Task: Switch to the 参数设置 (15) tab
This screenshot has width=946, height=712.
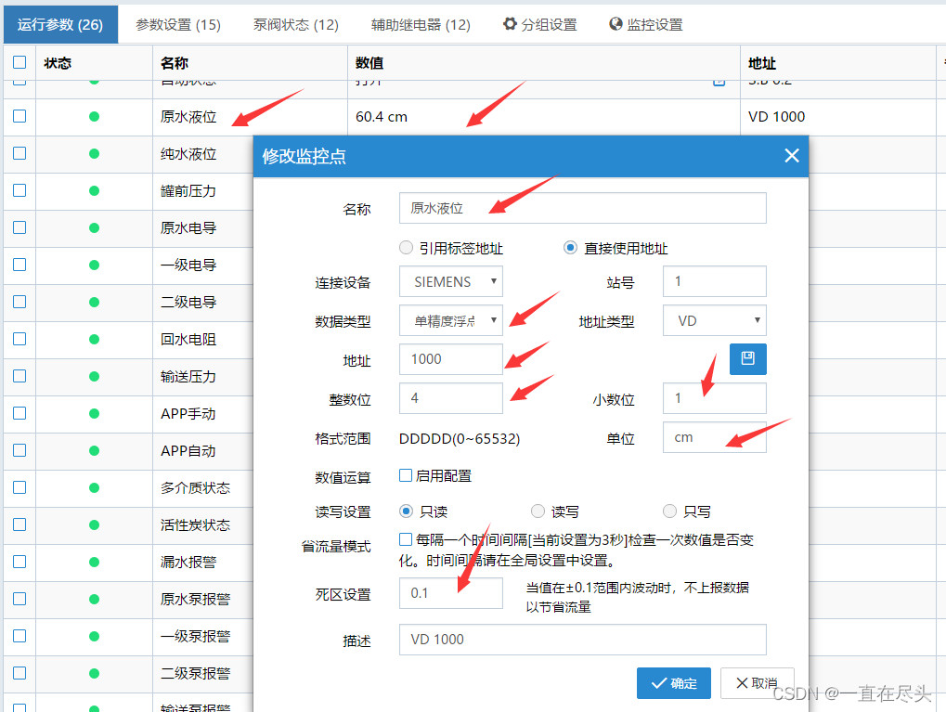Action: (x=178, y=24)
